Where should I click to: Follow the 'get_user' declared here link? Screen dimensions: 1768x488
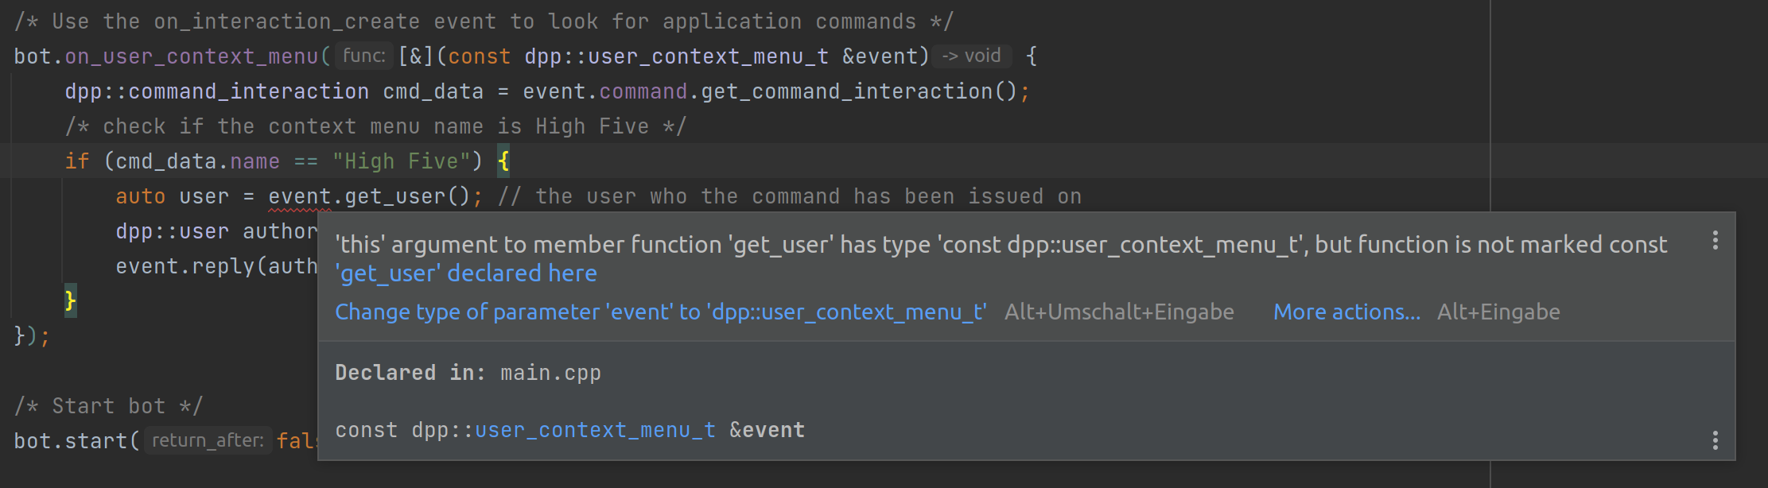[x=466, y=273]
